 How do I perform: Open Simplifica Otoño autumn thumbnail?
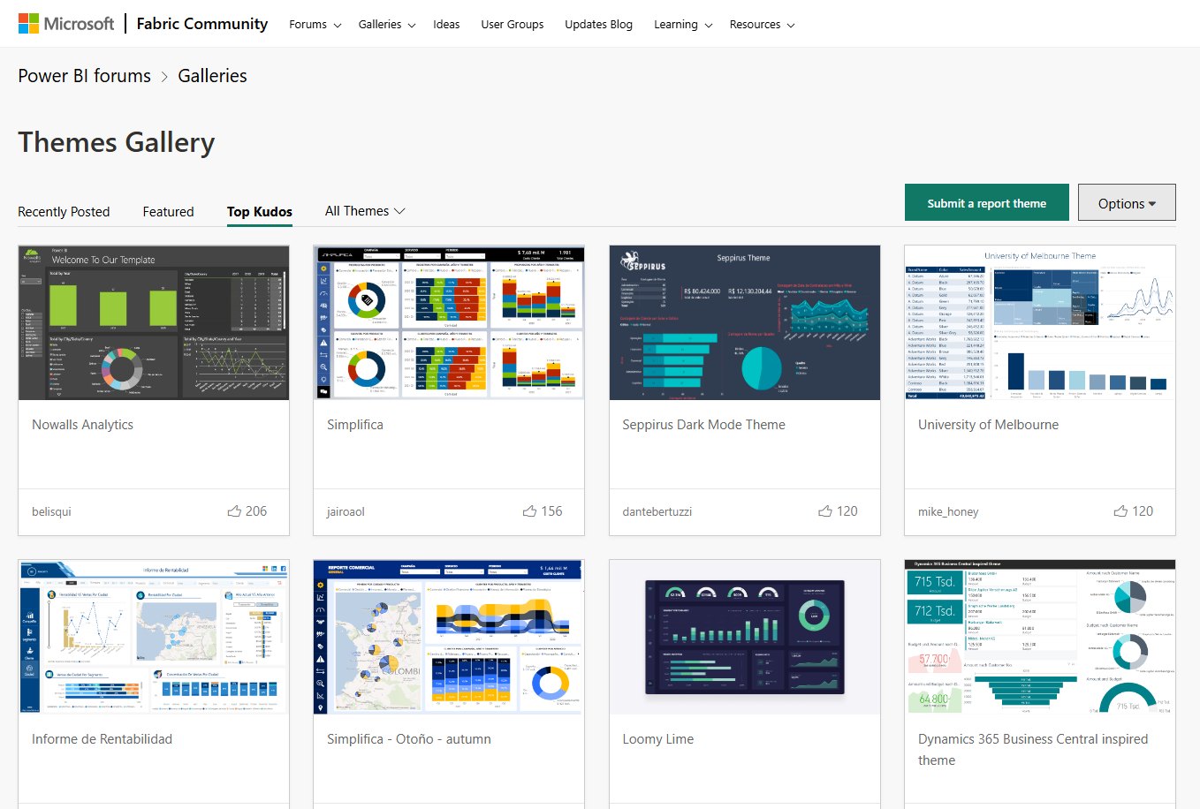[x=449, y=637]
